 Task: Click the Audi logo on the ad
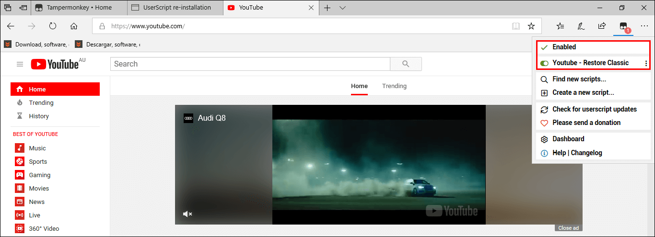click(188, 118)
